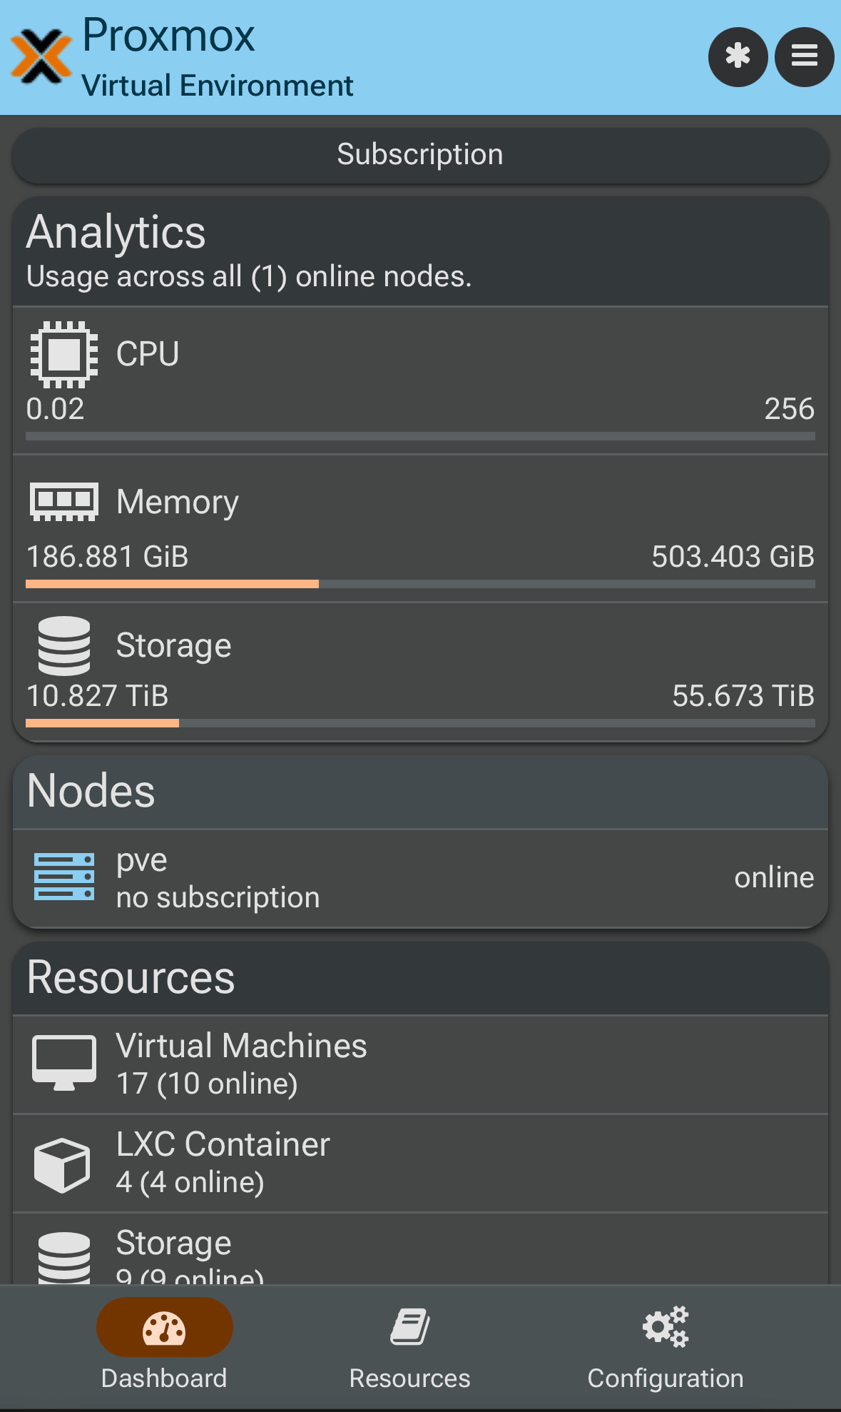Click the Memory RAM icon
841x1412 pixels.
tap(64, 501)
